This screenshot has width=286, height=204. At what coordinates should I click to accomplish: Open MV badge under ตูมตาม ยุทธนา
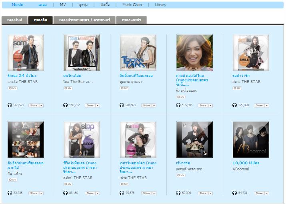tap(124, 88)
